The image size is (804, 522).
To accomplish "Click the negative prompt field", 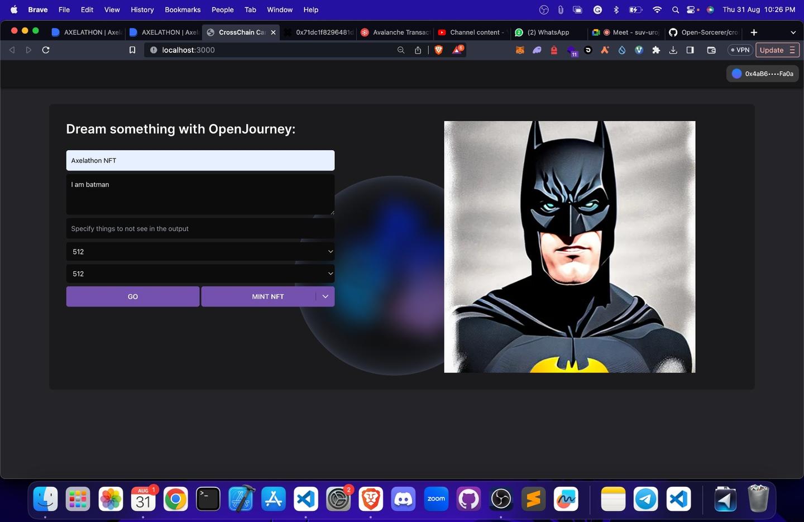I will [x=200, y=228].
